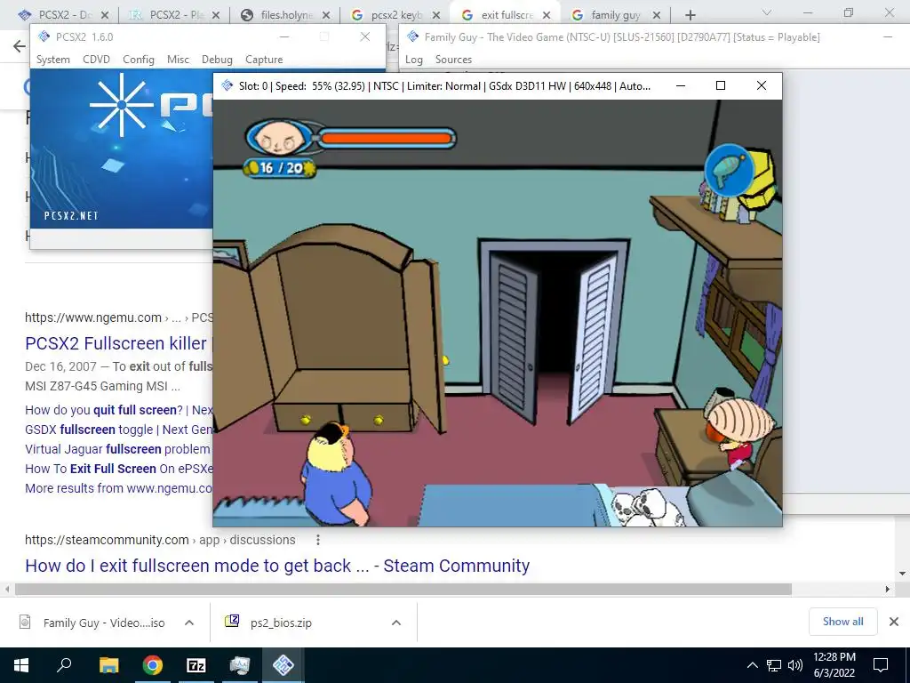Show hidden system tray icons
Image resolution: width=910 pixels, height=683 pixels.
(752, 665)
